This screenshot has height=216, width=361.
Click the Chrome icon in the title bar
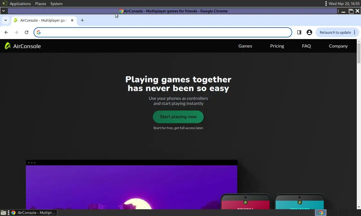121,11
